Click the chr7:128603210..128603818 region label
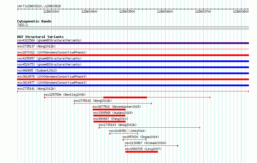Image resolution: width=257 pixels, height=163 pixels. click(39, 6)
